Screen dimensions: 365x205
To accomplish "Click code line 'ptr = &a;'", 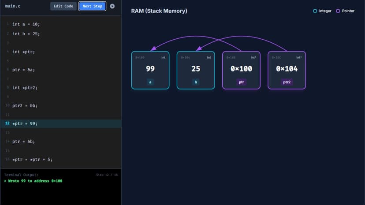I will (23, 70).
